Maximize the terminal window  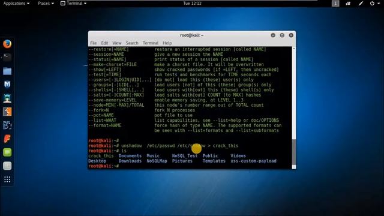point(282,35)
